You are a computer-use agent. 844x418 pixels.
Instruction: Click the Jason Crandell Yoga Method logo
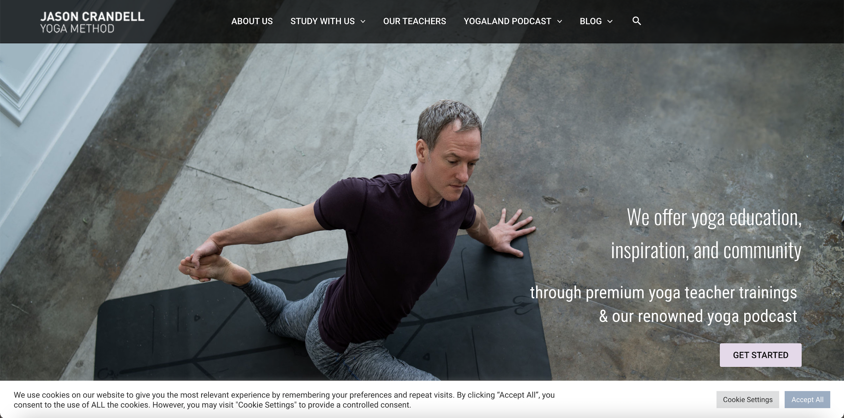[92, 22]
